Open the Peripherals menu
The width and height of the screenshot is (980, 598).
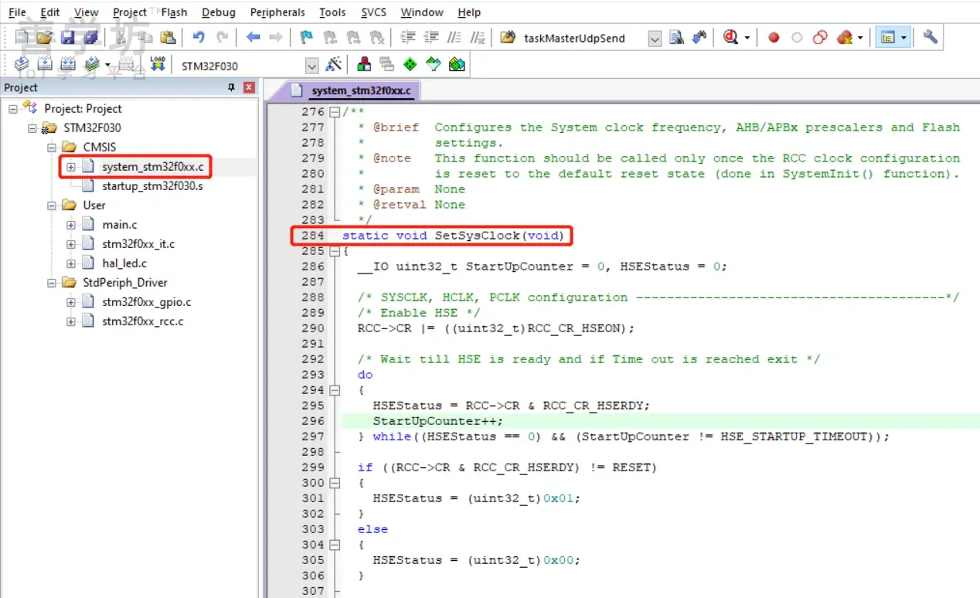tap(277, 12)
